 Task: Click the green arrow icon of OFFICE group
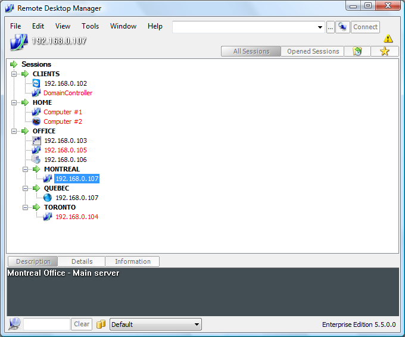coord(25,131)
